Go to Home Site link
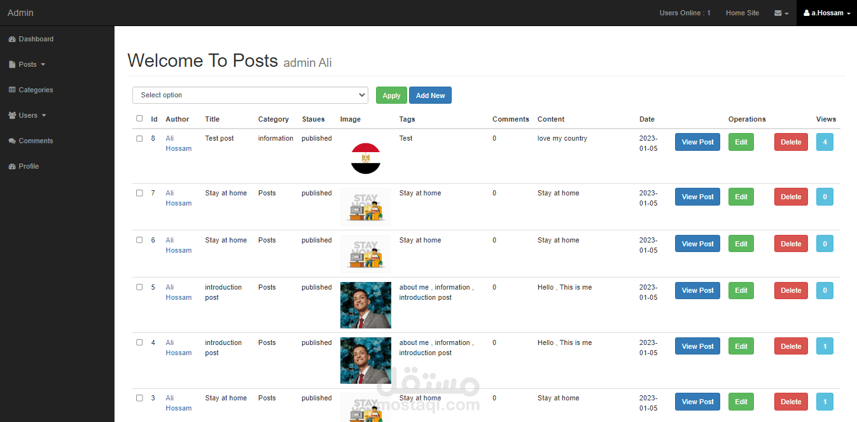 [x=742, y=13]
